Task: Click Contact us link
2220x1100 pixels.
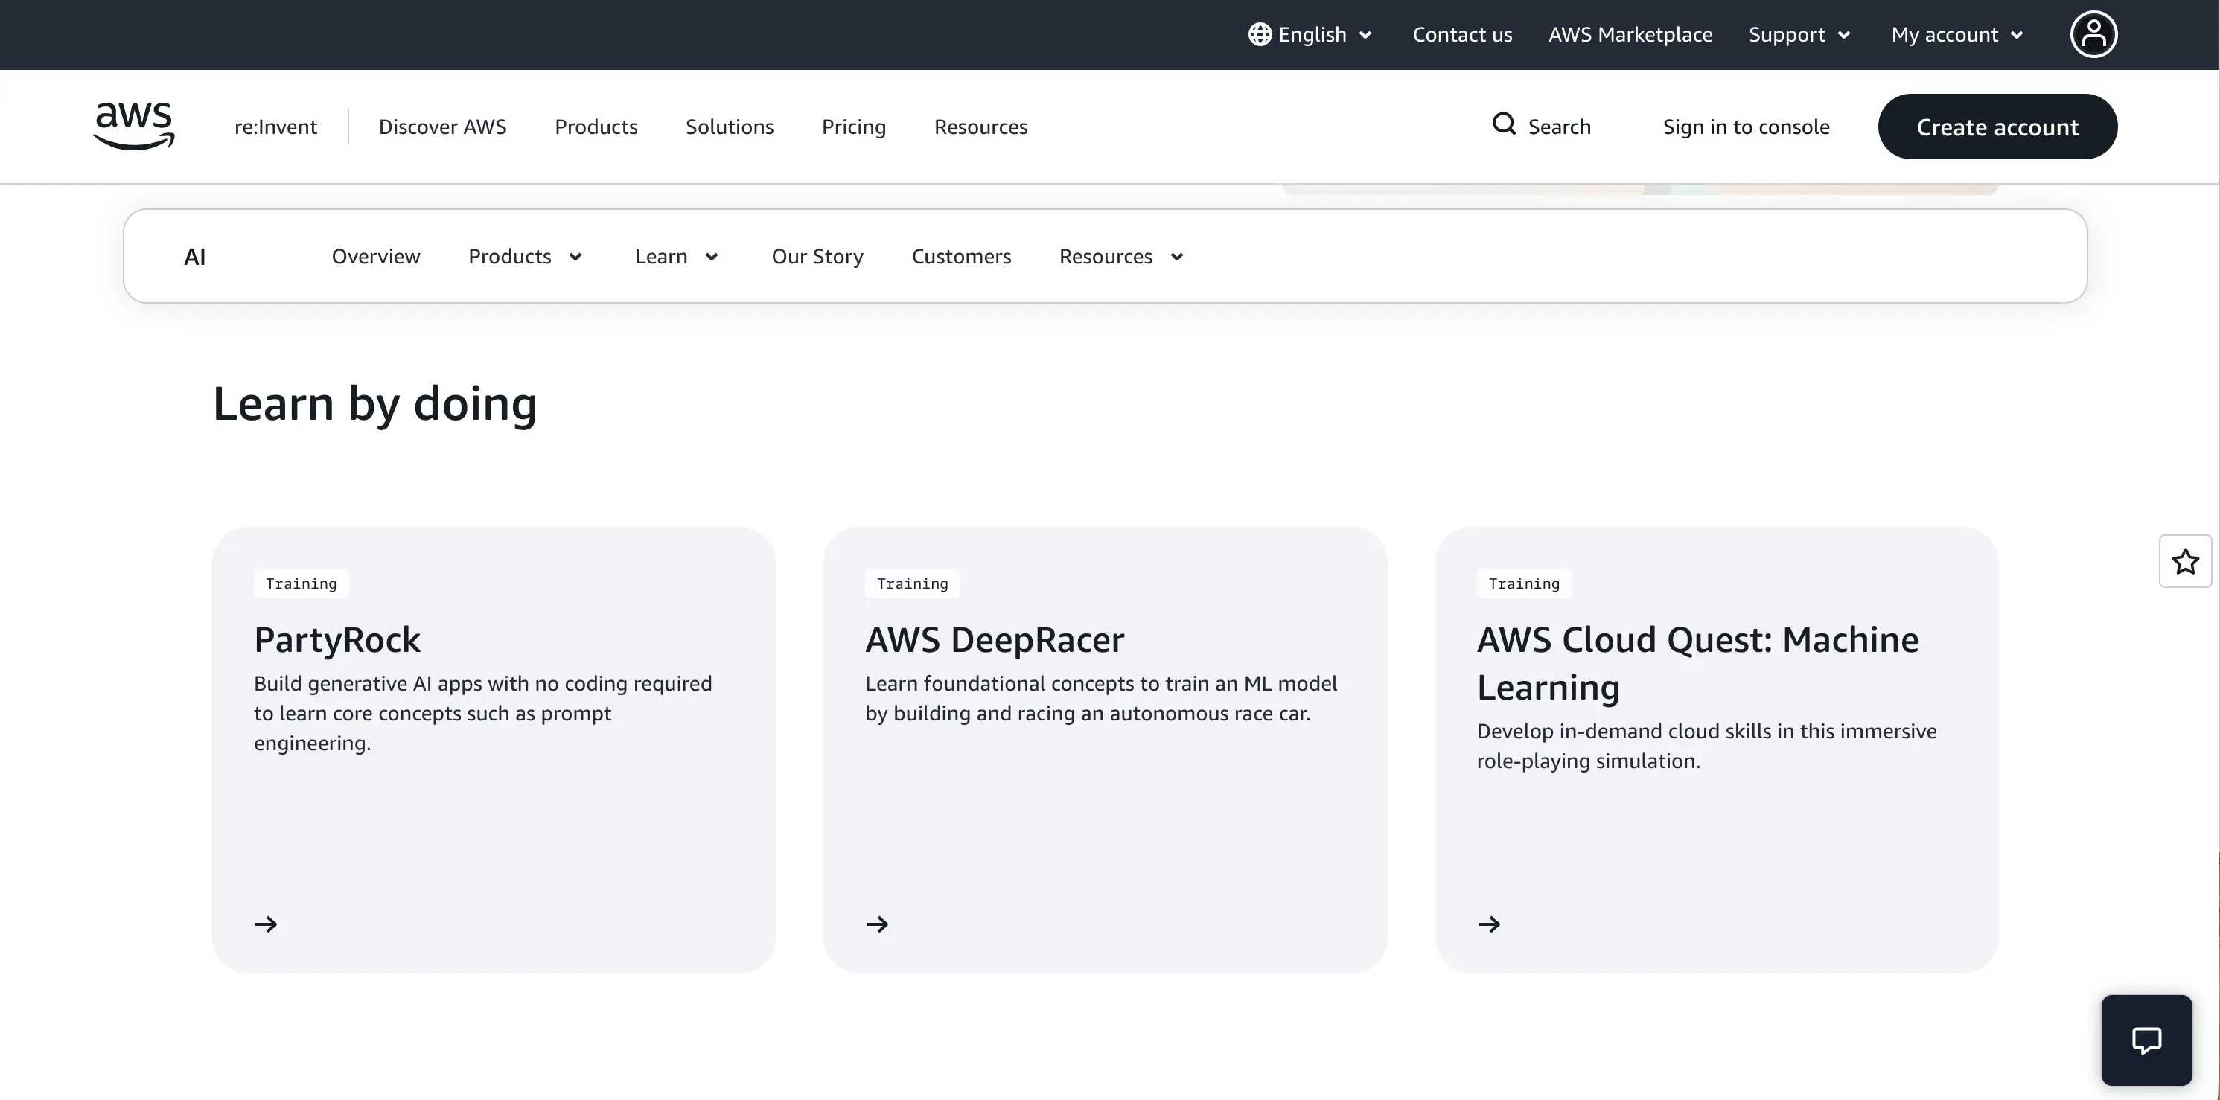Action: pyautogui.click(x=1462, y=34)
